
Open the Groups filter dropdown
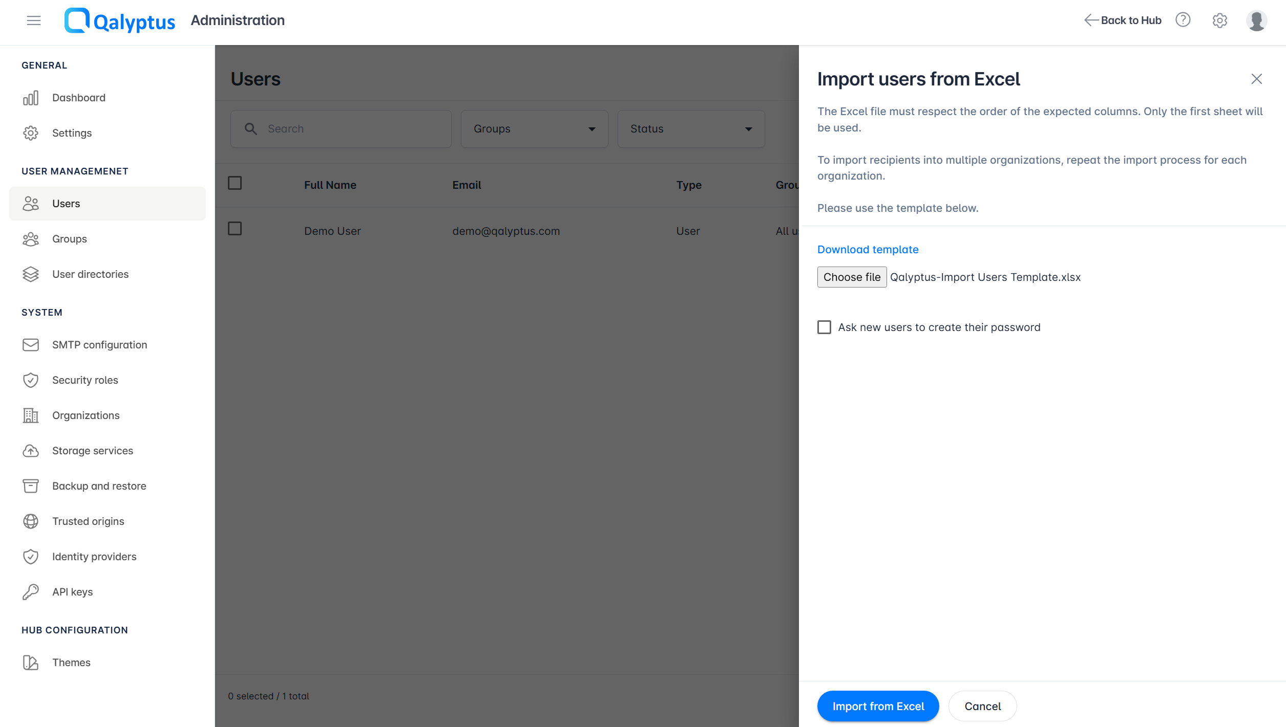tap(534, 128)
